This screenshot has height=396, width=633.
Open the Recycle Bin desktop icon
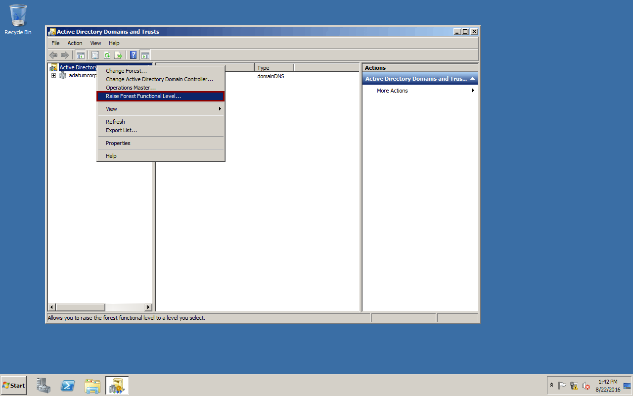click(x=18, y=20)
